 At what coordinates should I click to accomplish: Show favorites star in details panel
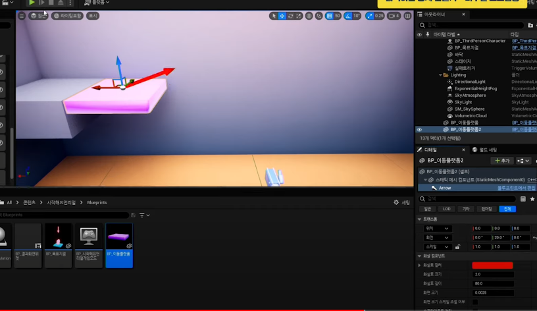pos(532,199)
